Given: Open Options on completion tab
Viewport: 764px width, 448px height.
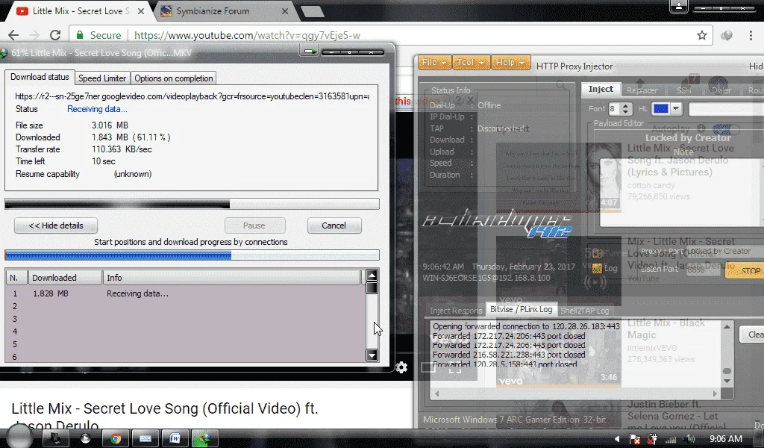Looking at the screenshot, I should [173, 78].
